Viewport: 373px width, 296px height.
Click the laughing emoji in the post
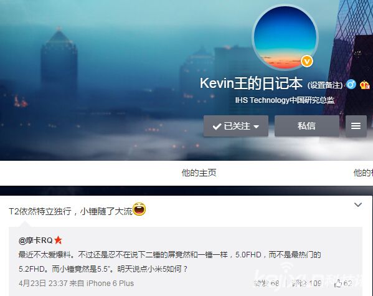[139, 209]
